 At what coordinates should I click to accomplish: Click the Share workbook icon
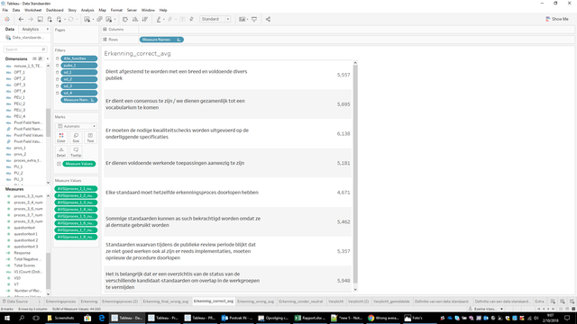click(x=268, y=19)
